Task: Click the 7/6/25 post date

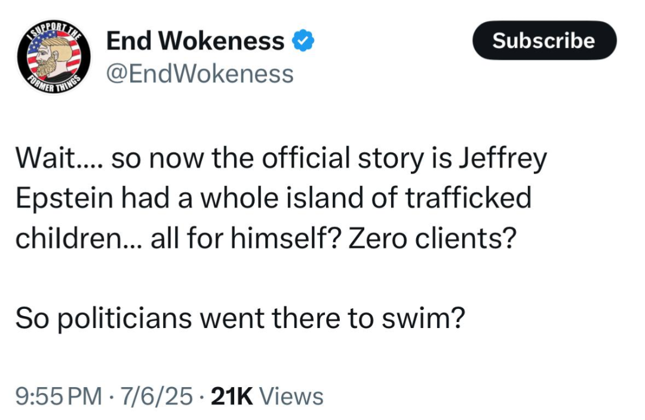Action: coord(156,396)
